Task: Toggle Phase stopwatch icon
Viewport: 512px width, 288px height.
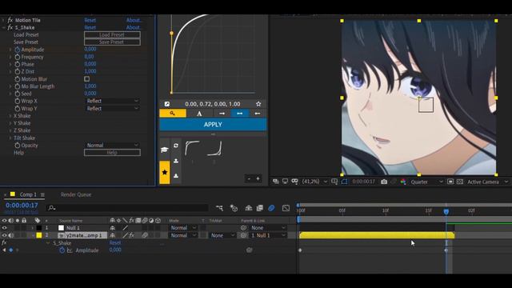Action: 18,64
